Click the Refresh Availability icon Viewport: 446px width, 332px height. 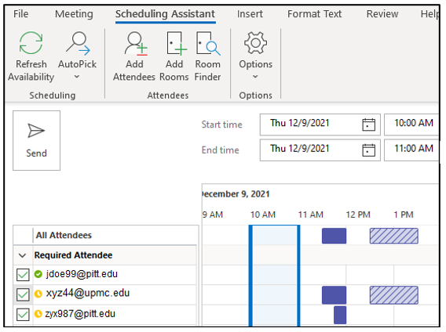(x=31, y=43)
